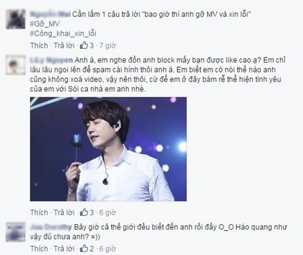Image resolution: width=303 pixels, height=255 pixels.
Task: Like the first comment via Thích
Action: click(39, 45)
